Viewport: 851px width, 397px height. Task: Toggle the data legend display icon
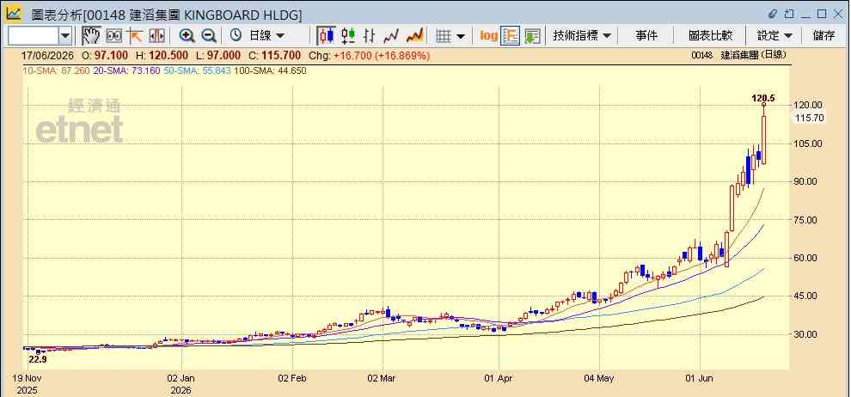point(510,36)
